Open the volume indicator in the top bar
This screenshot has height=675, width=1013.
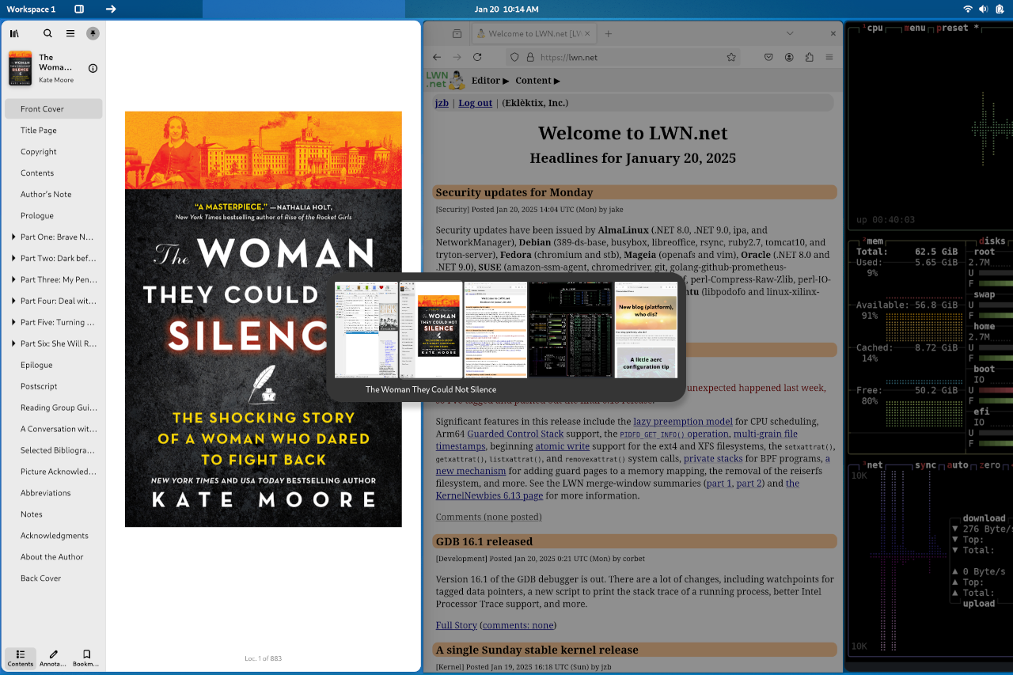tap(983, 9)
